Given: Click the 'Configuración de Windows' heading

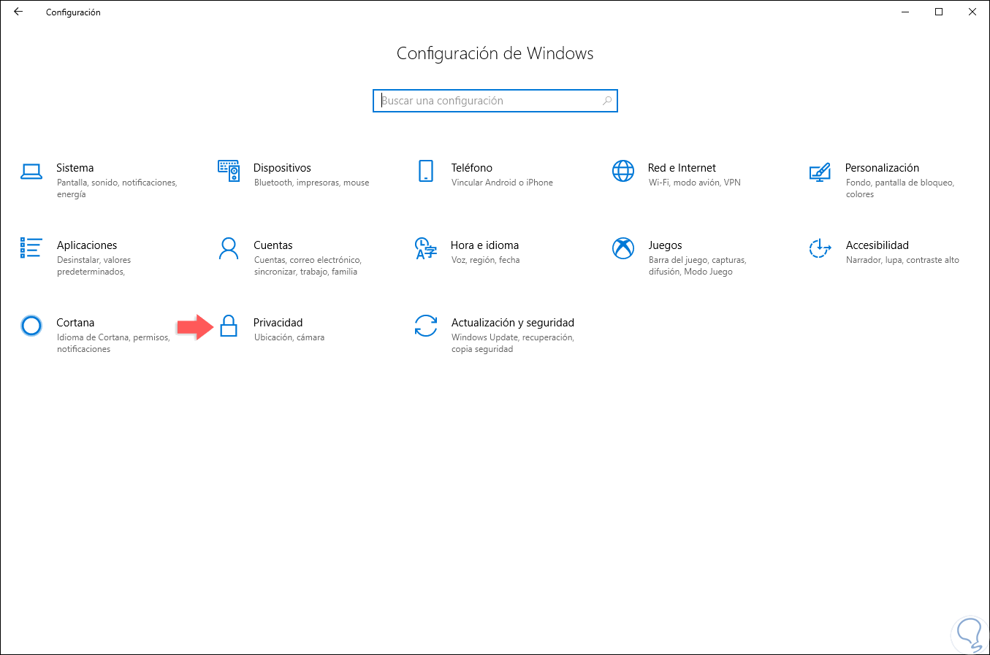Looking at the screenshot, I should click(x=495, y=53).
